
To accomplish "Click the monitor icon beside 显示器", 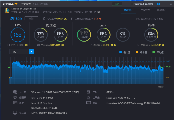I will 15,113.
